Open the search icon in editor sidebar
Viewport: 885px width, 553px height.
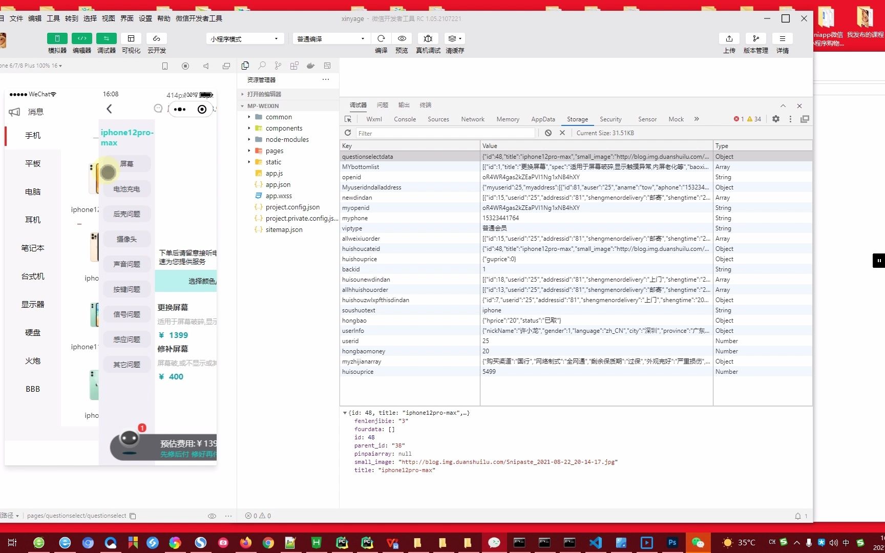(x=262, y=66)
